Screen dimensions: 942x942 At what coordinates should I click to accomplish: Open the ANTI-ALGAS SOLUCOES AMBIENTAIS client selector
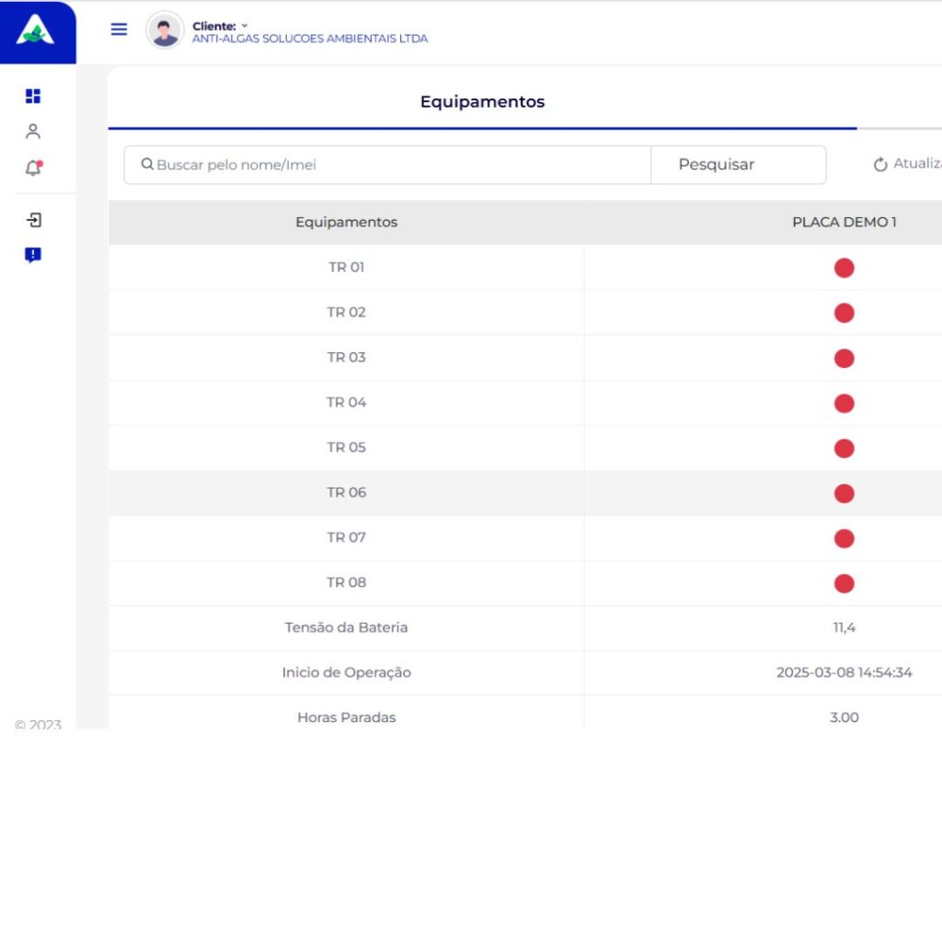tap(309, 39)
